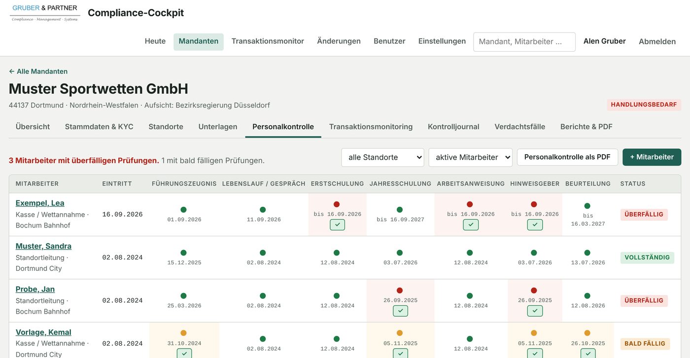Open Transaktionsmonitor in the top navigation
This screenshot has width=690, height=358.
coord(268,41)
